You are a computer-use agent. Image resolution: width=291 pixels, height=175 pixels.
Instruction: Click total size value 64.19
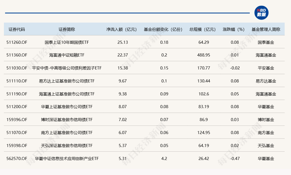pos(203,146)
